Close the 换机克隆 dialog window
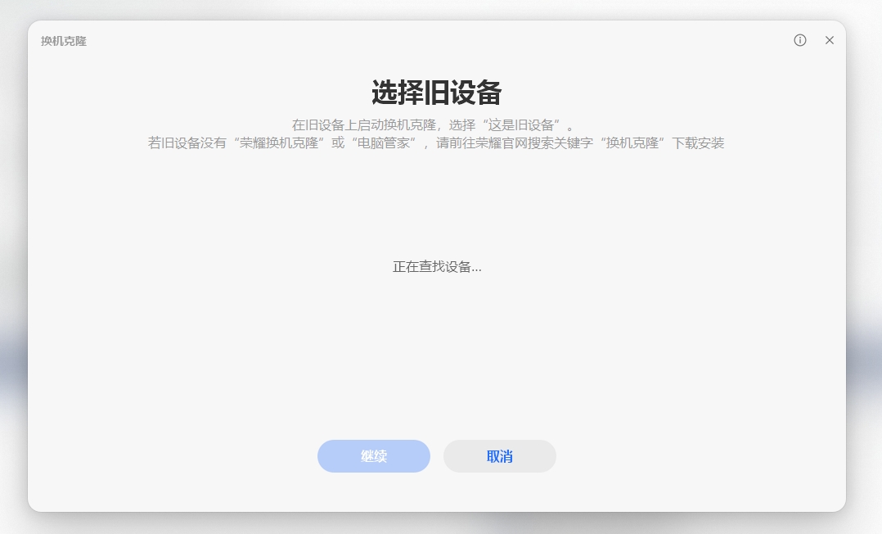 [x=830, y=40]
